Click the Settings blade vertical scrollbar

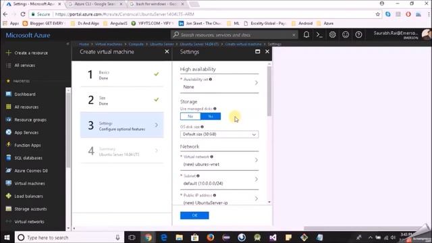[269, 91]
